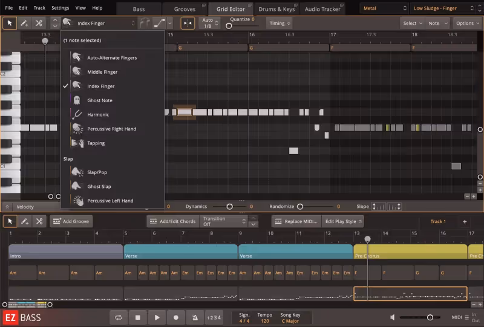This screenshot has width=484, height=327.
Task: Select the pencil draw tool in Grid Editor
Action: point(24,23)
